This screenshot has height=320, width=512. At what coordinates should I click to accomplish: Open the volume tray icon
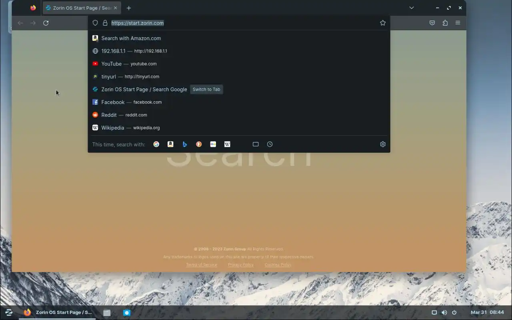pyautogui.click(x=444, y=312)
